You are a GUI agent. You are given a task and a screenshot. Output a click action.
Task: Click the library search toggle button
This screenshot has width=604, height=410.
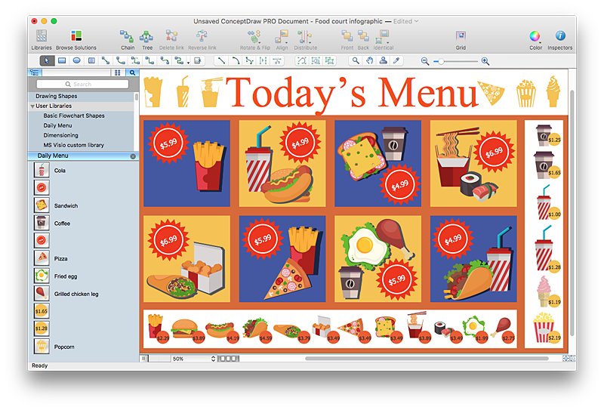point(132,72)
